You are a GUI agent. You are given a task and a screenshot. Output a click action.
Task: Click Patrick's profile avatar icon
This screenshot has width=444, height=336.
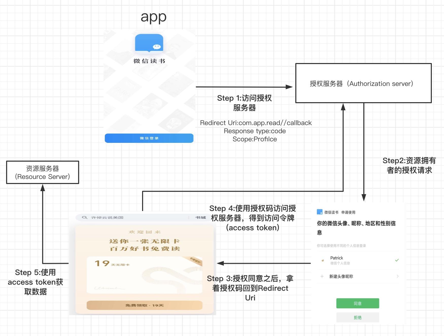(322, 260)
